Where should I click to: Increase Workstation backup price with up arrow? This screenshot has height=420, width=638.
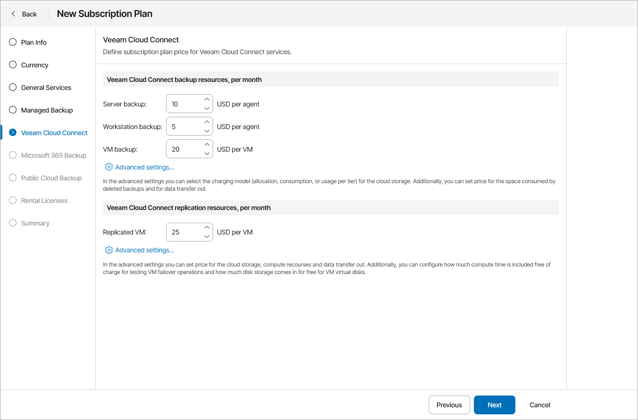[x=207, y=122]
